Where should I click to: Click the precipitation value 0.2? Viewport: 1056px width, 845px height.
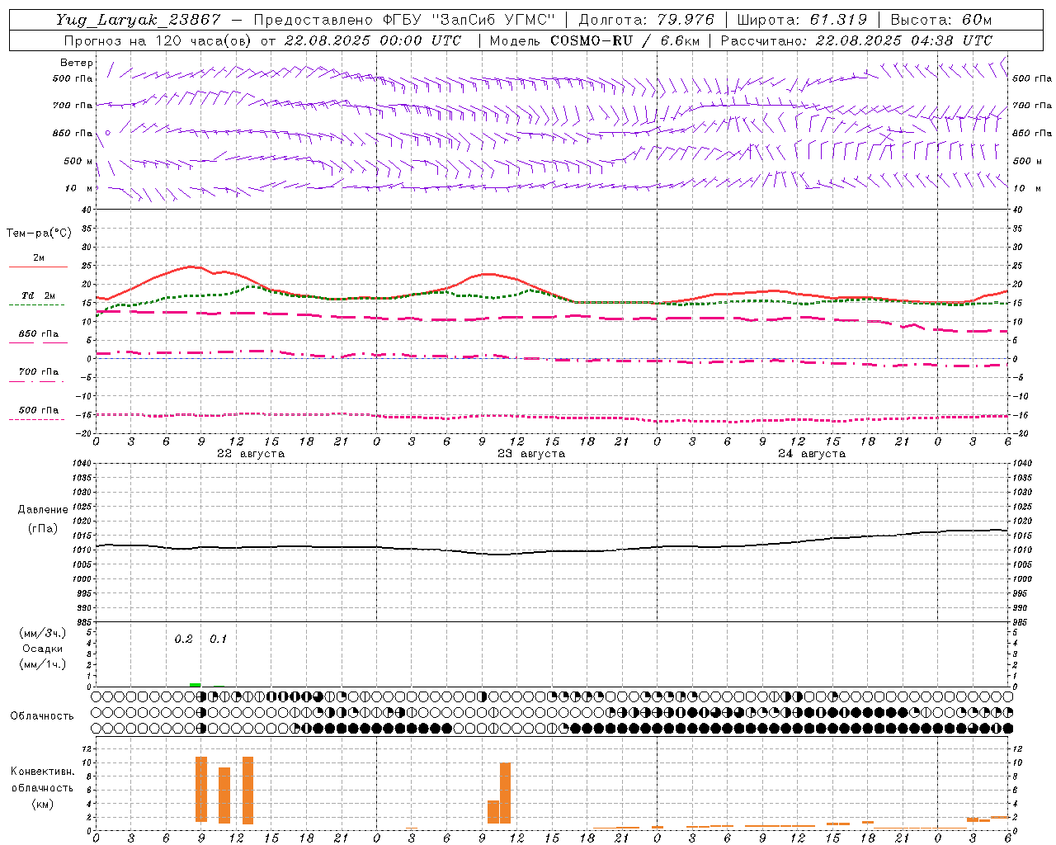[x=183, y=640]
